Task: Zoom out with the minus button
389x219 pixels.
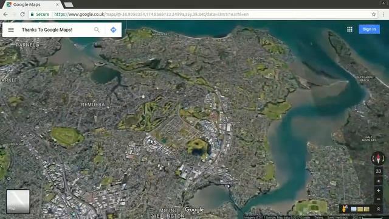Action: coord(378,199)
